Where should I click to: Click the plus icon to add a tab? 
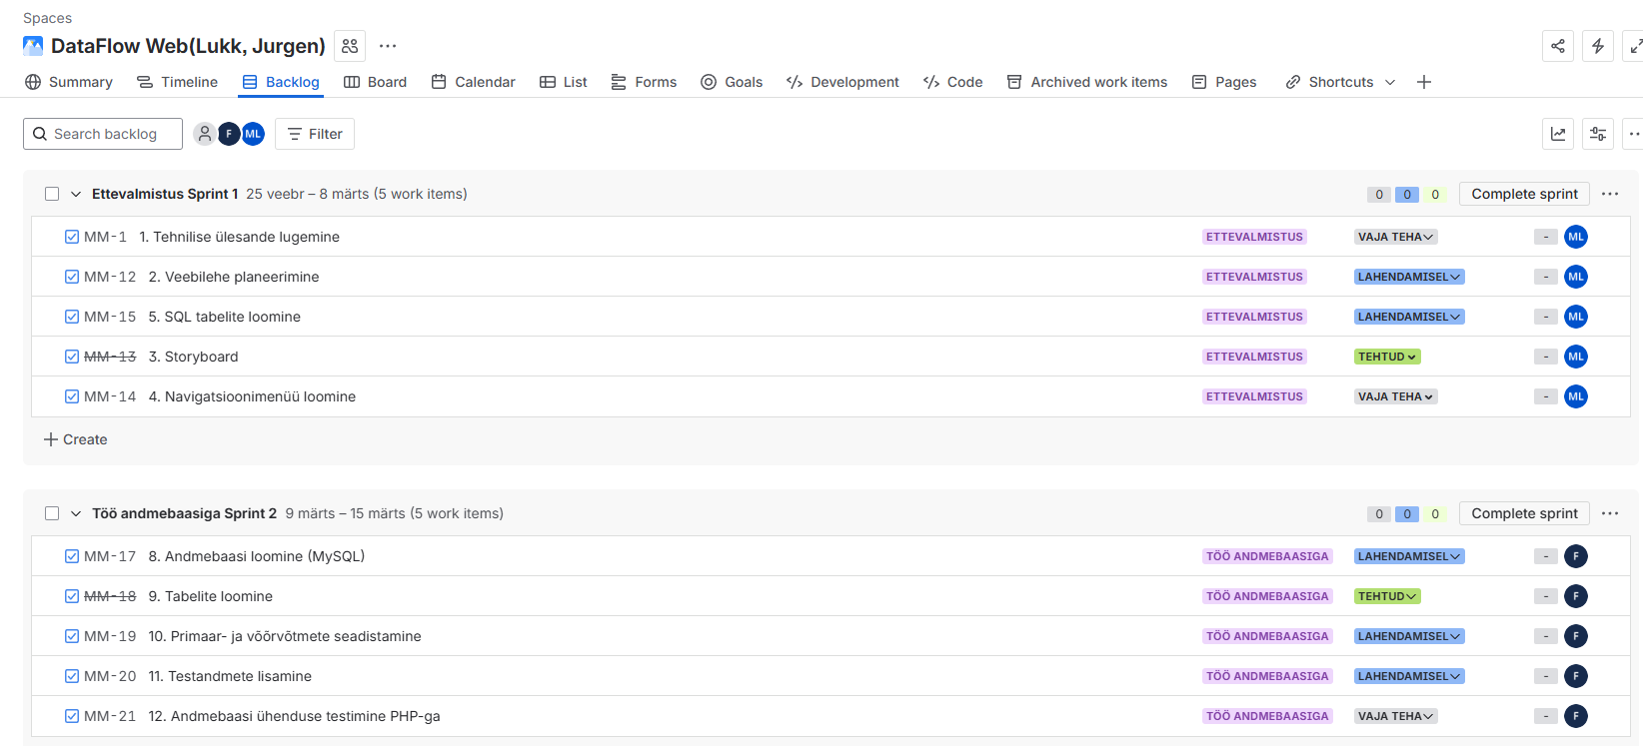click(1424, 82)
